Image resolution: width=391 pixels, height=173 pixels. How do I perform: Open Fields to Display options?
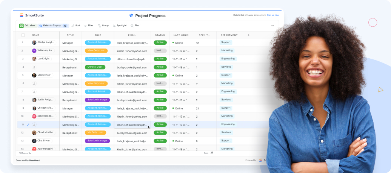[x=53, y=26]
